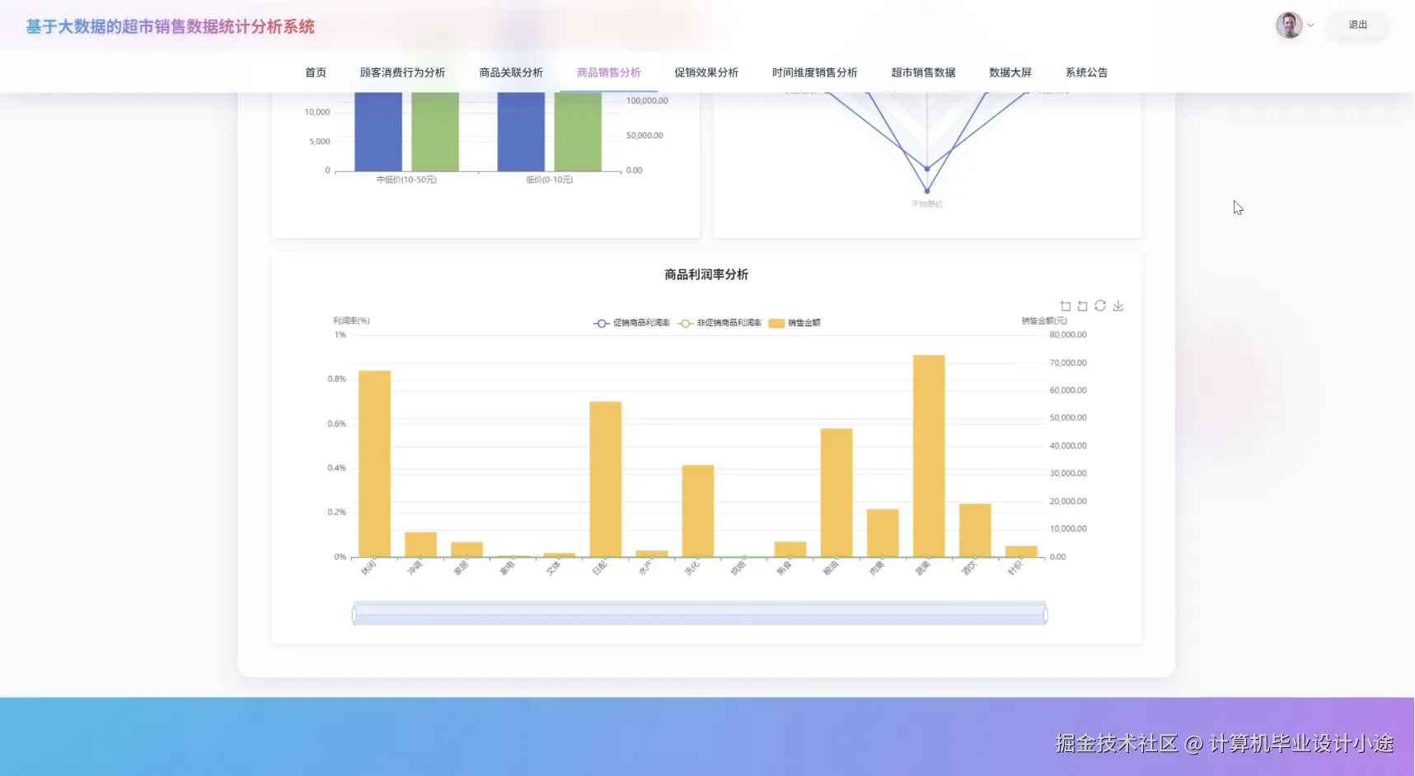Activate the chart area zoom tool
This screenshot has width=1415, height=776.
click(1066, 306)
